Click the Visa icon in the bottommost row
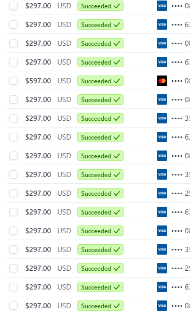This screenshot has height=314, width=190. click(162, 306)
